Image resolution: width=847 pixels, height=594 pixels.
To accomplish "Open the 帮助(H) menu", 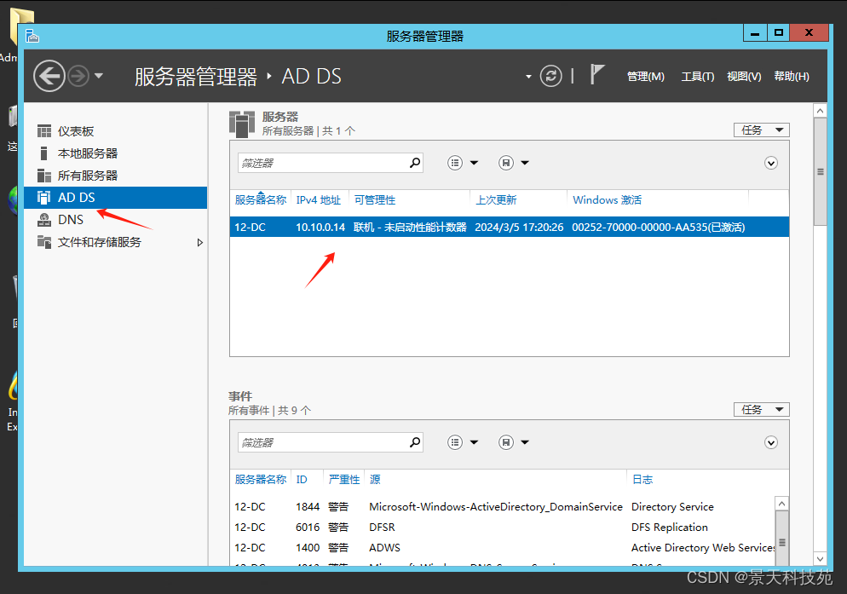I will 792,77.
